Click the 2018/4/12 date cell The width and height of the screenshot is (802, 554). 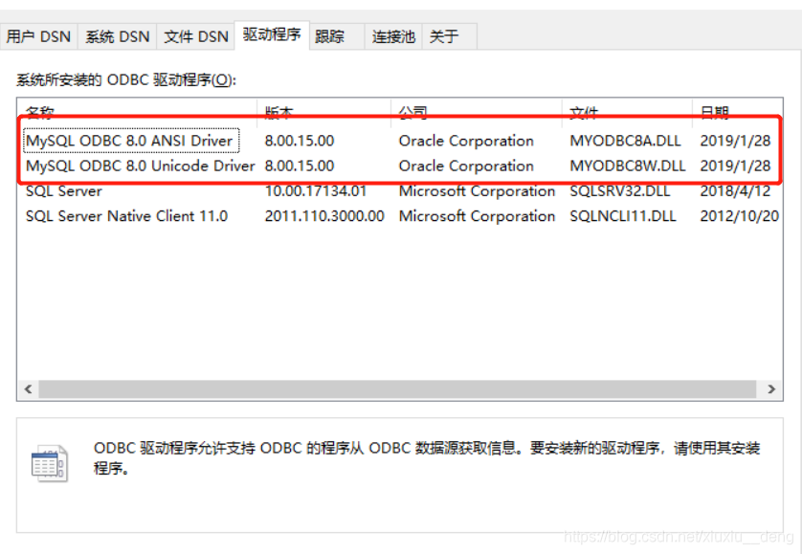pos(735,191)
